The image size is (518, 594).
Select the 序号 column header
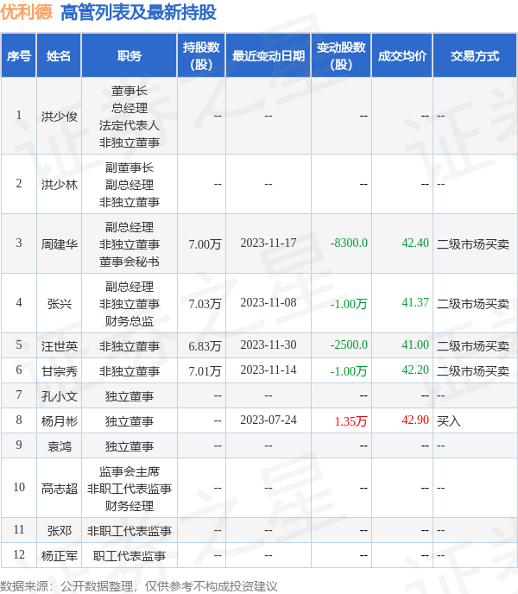[19, 55]
